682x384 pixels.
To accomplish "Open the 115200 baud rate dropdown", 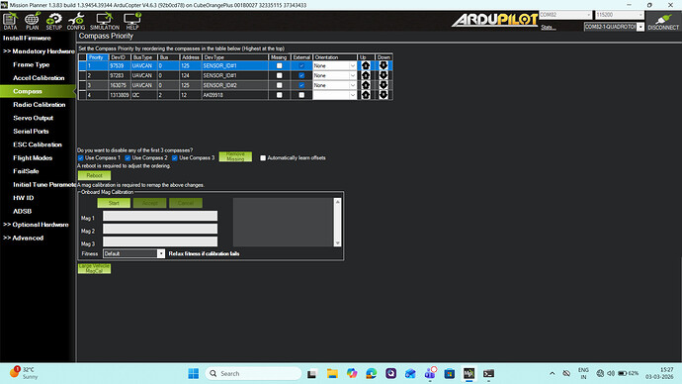I will pos(620,15).
